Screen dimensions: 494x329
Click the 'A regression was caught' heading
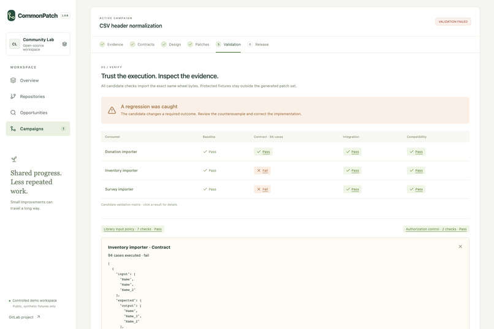coord(149,107)
